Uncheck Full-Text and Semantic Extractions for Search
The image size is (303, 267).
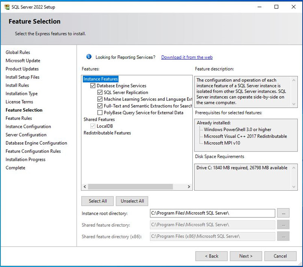pos(100,106)
